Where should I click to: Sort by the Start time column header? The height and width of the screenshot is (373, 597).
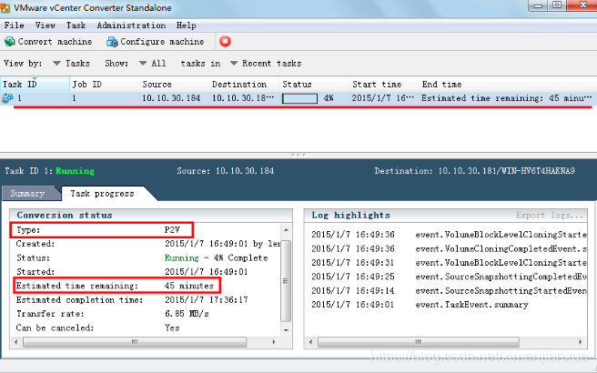pyautogui.click(x=384, y=84)
